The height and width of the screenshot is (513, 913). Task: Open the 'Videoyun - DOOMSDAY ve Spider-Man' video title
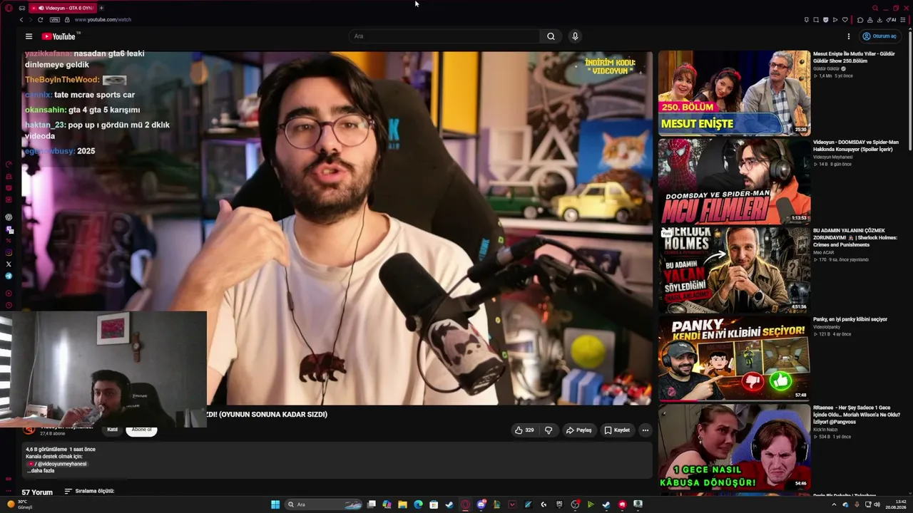(x=856, y=145)
